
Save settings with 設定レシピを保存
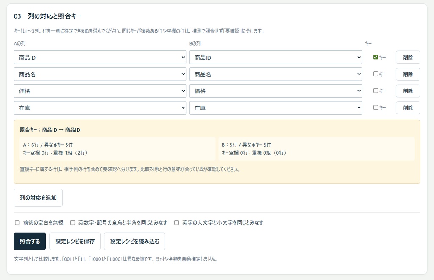click(x=75, y=242)
